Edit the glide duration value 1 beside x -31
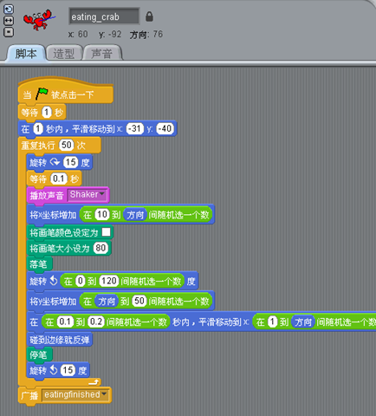Screen dimensions: 376x416 point(38,128)
